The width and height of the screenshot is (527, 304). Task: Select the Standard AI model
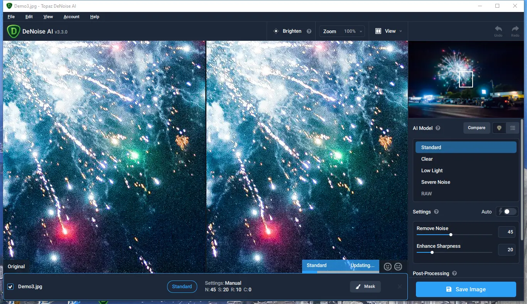(x=466, y=147)
